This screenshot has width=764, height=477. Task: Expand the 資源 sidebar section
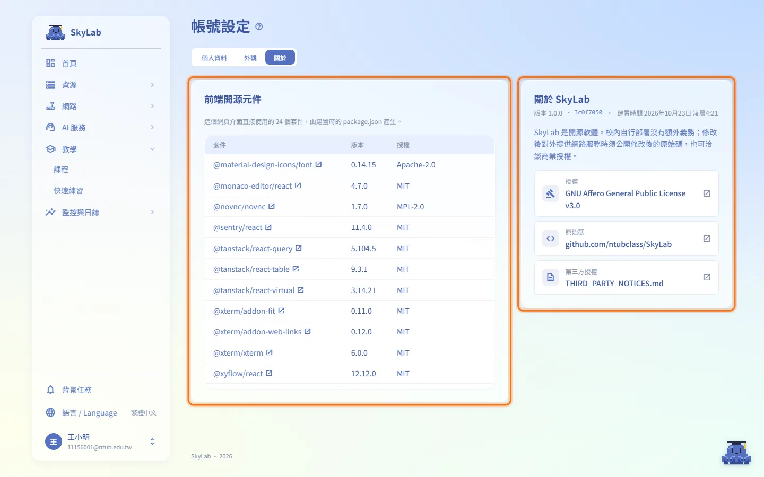[x=101, y=85]
